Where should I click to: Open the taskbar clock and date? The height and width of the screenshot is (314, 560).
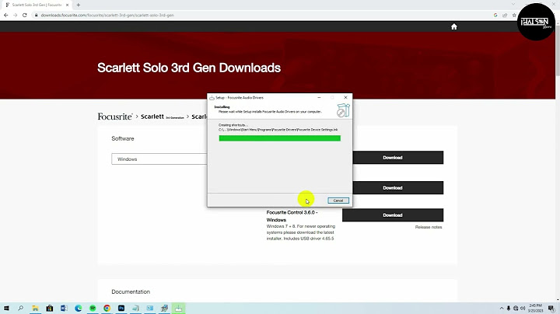(x=535, y=308)
